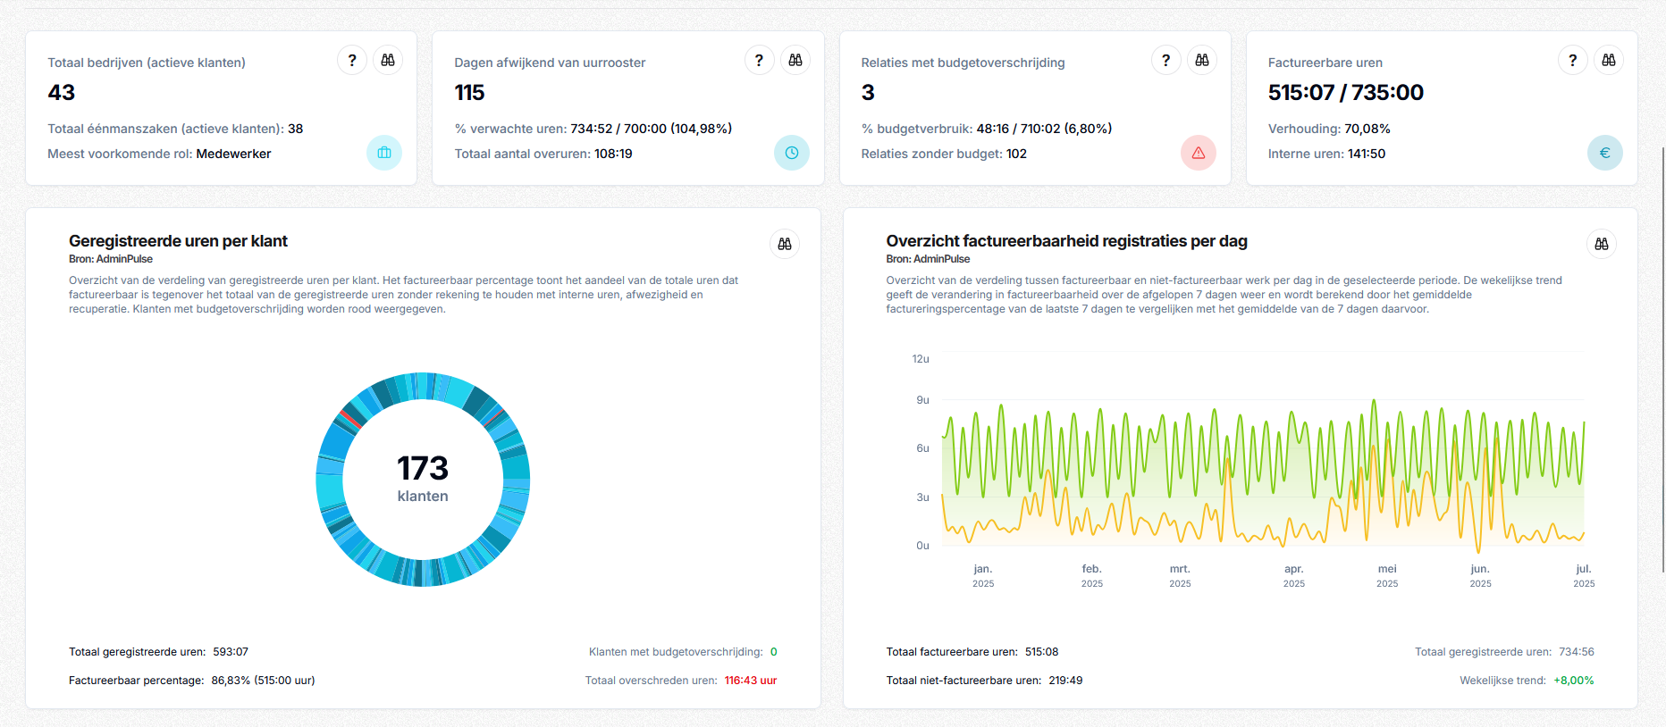Click binoculars on Dagen afwijkend van uurrooster card

[795, 61]
